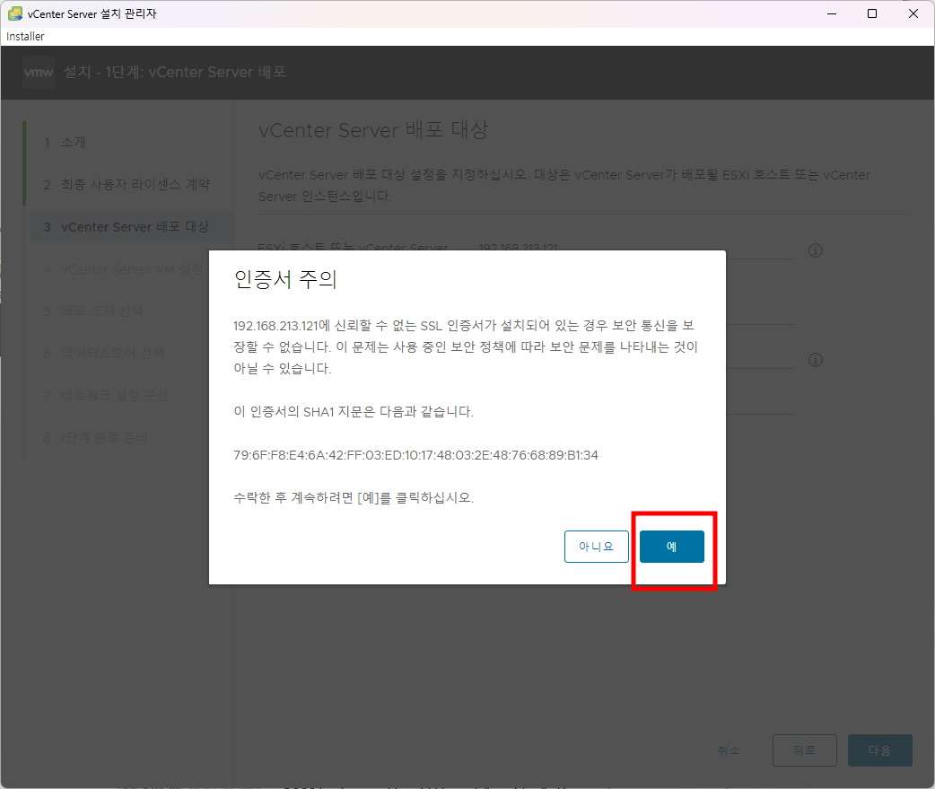The width and height of the screenshot is (935, 789).
Task: Select step 6 데이터스토어 선택
Action: [104, 353]
